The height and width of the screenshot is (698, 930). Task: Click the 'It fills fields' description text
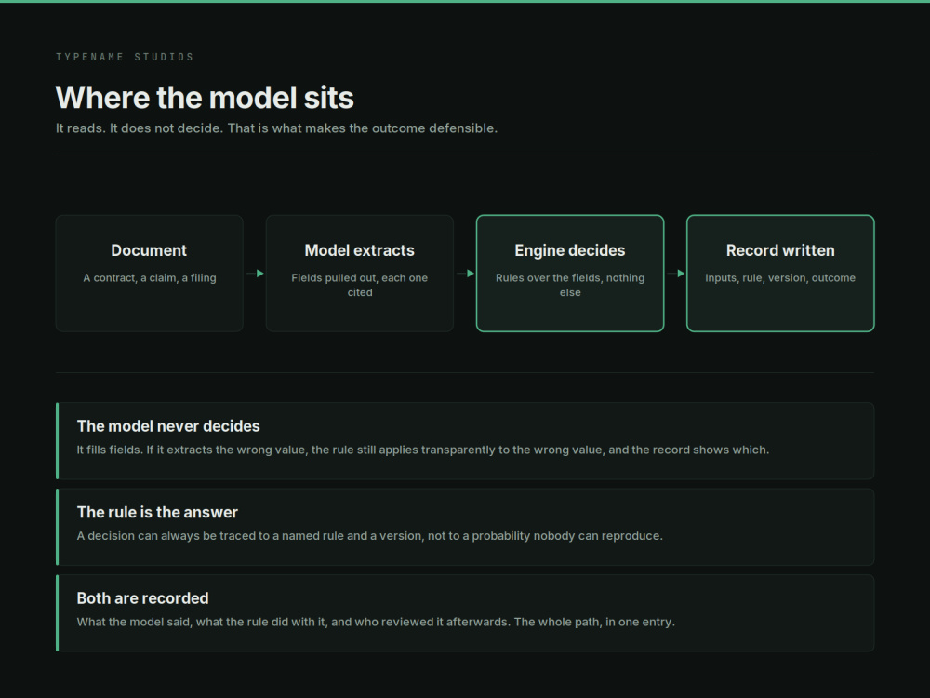point(423,450)
